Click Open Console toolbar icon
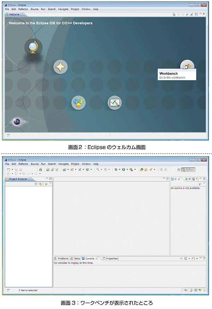 click(193, 258)
